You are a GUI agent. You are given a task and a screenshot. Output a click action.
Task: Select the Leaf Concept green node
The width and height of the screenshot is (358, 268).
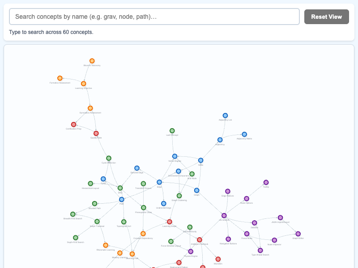pos(172,130)
